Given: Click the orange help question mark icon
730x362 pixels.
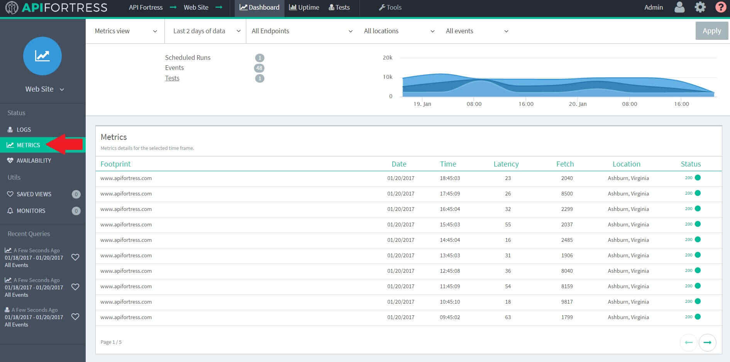Looking at the screenshot, I should point(720,7).
